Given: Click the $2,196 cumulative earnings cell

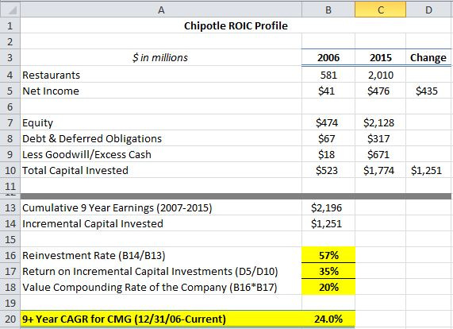Looking at the screenshot, I should click(328, 207).
